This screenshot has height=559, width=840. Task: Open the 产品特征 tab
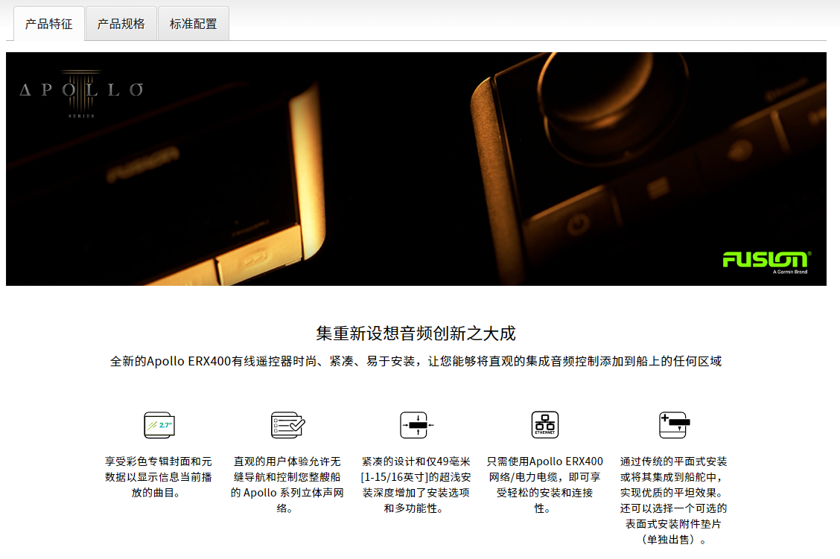(x=48, y=24)
